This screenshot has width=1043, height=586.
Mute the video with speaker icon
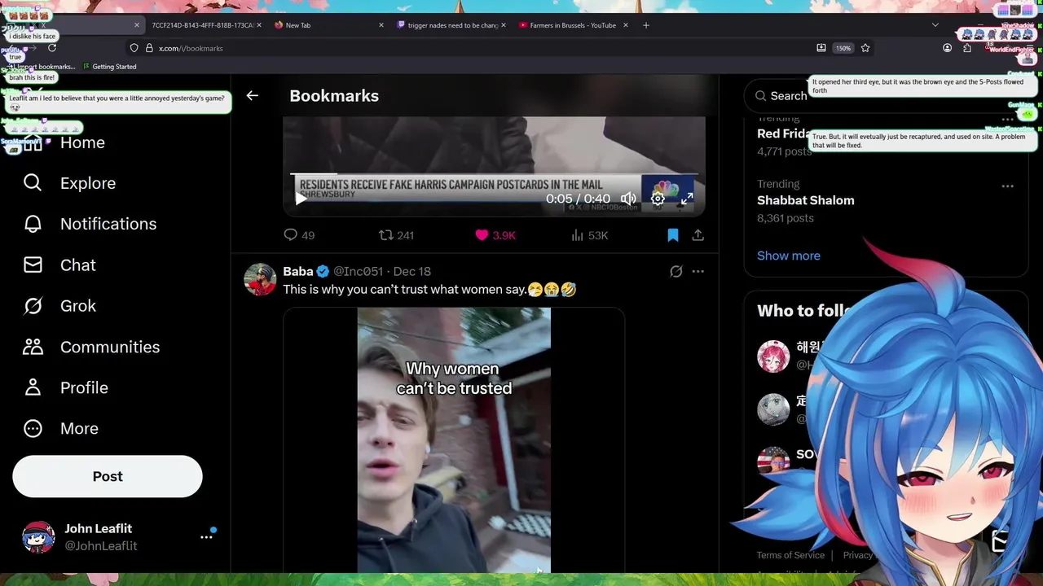[x=628, y=199]
